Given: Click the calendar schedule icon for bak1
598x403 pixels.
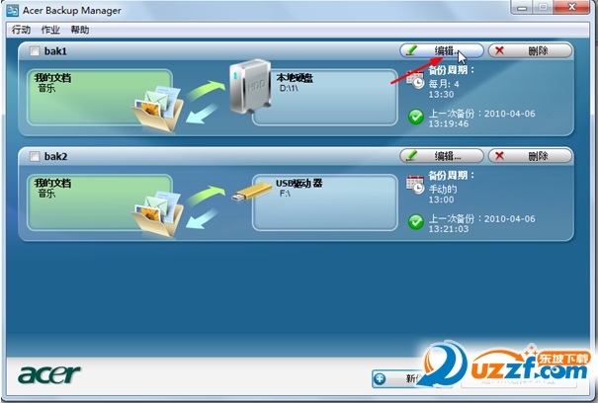Looking at the screenshot, I should point(415,78).
